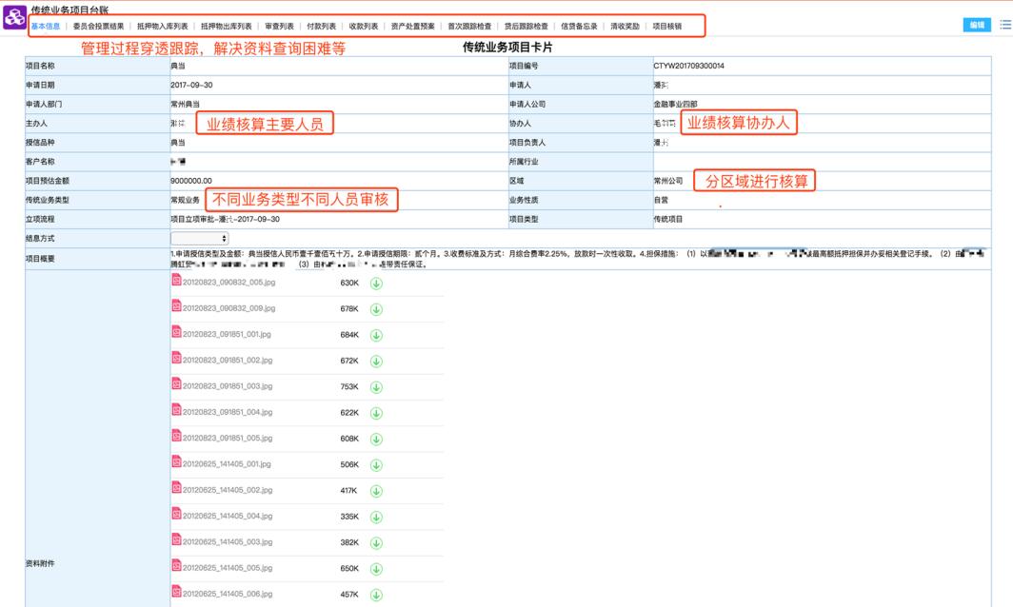Click image file icon of 20120823_091851_001.jpg

coord(176,331)
